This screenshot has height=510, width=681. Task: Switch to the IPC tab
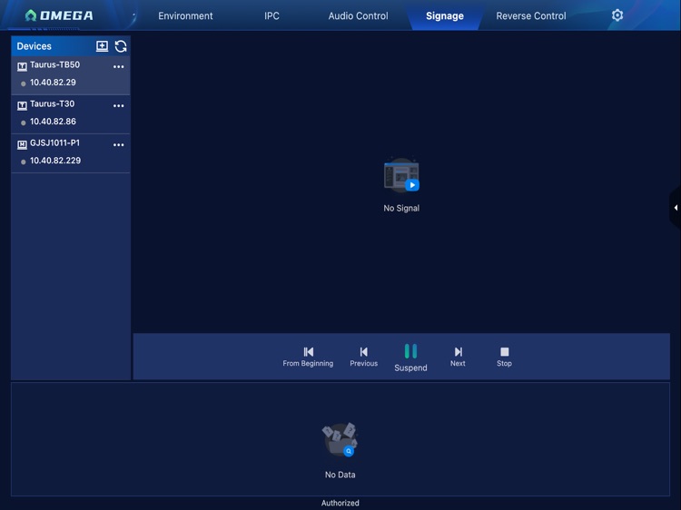[271, 16]
